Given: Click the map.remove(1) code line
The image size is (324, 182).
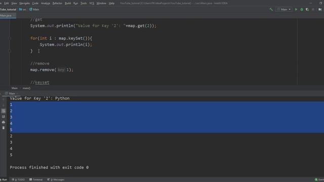Looking at the screenshot, I should tap(52, 70).
